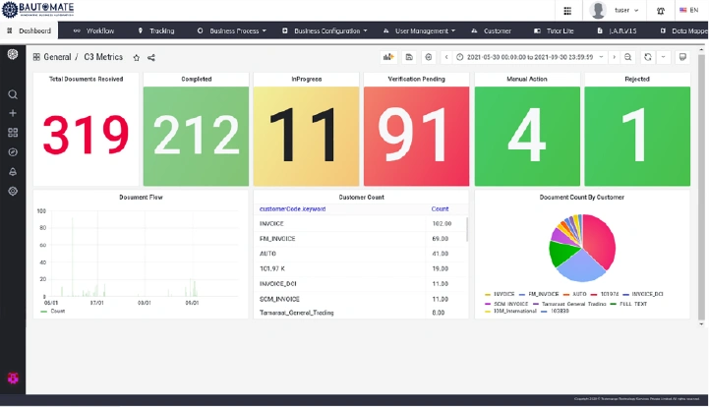
Task: Open the J.A.R.V.I.S tab
Action: [617, 30]
